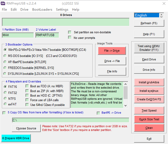Tick the BartPE -> Drive checkbox
This screenshot has width=168, height=144.
98,113
